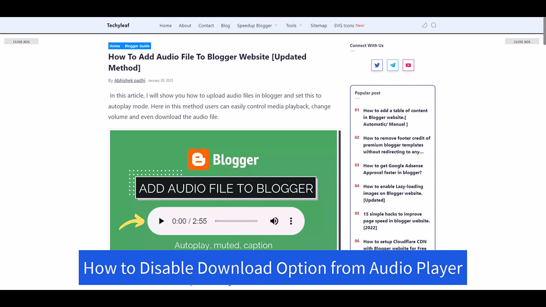Toggle dark mode moon icon
This screenshot has height=307, width=546.
[x=424, y=25]
